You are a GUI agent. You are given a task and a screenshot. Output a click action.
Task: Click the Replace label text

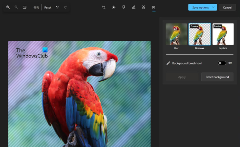click(223, 48)
